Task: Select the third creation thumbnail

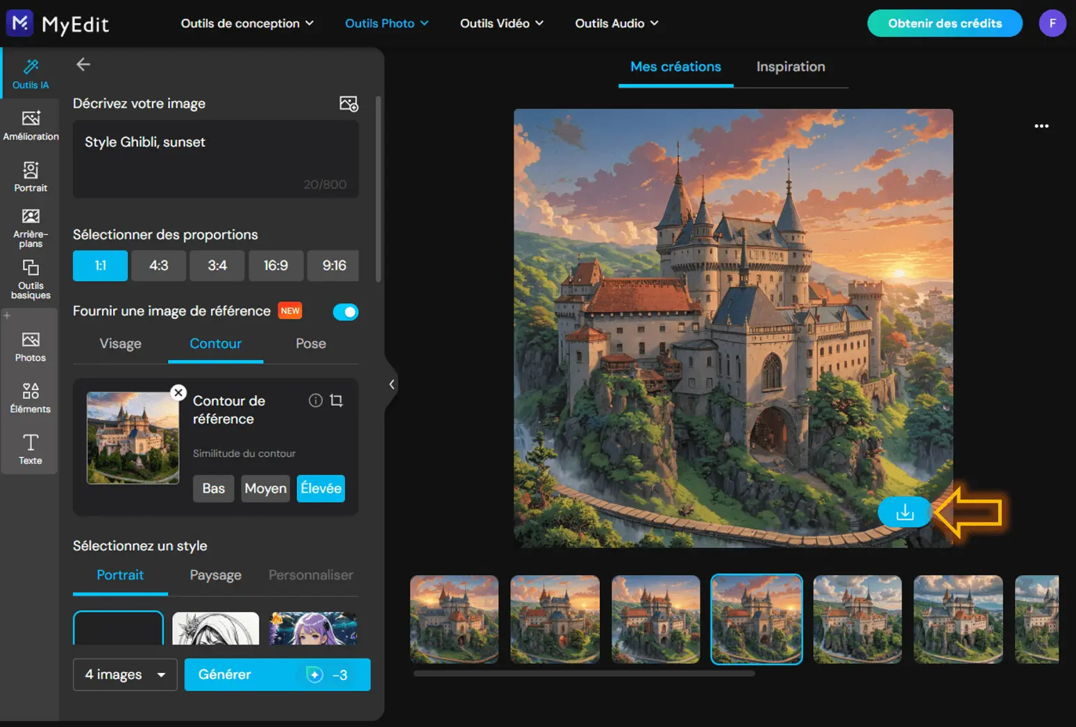Action: tap(655, 619)
